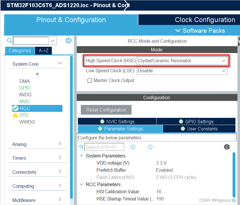Screen dimensions: 240x205
Task: Expand the Computing category
Action: 60,186
